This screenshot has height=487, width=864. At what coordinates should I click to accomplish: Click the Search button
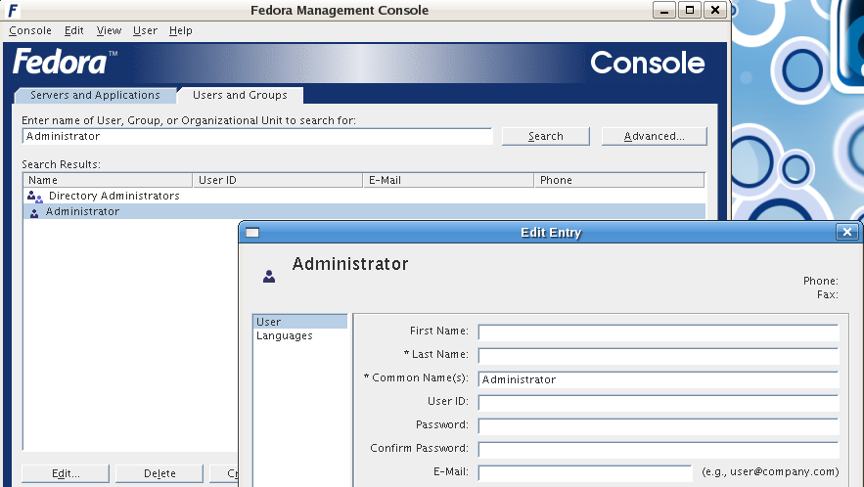click(546, 136)
